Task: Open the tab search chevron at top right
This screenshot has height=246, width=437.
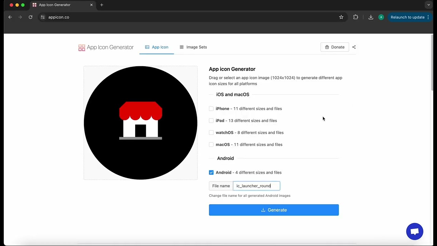Action: [x=428, y=5]
